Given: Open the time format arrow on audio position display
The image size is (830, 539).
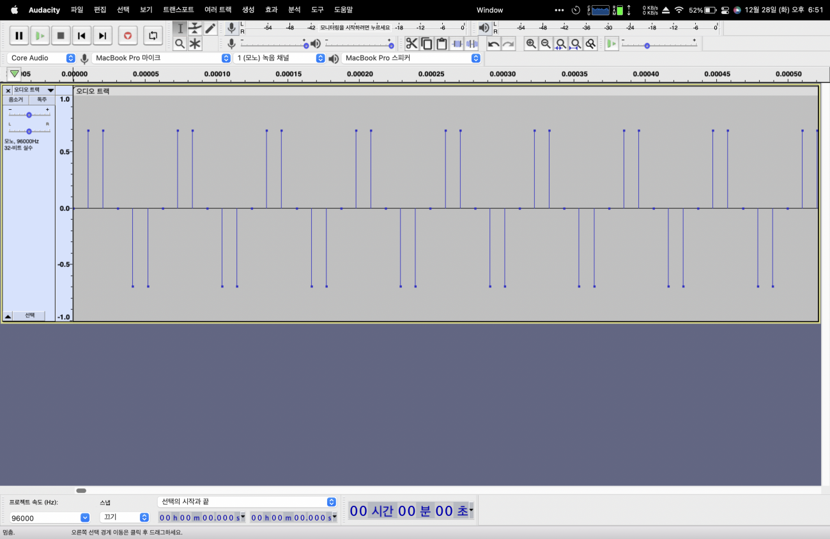Looking at the screenshot, I should tap(471, 510).
